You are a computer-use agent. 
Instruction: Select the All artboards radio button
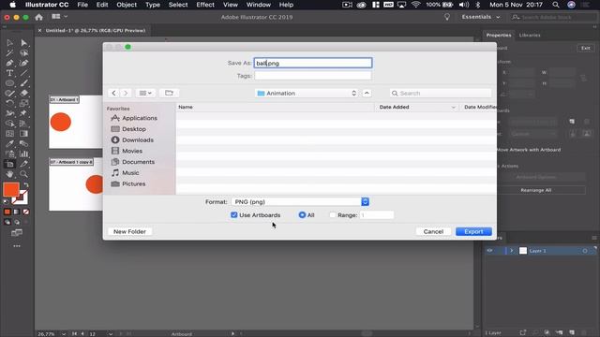pyautogui.click(x=302, y=215)
